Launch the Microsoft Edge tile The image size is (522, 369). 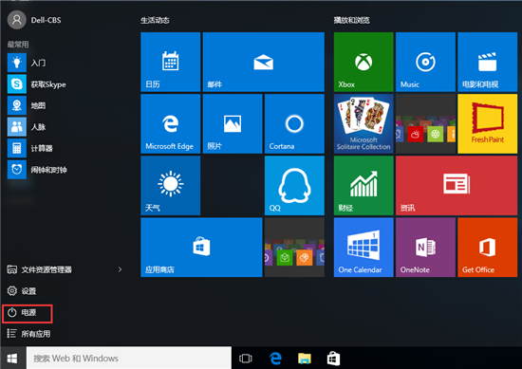tap(171, 123)
